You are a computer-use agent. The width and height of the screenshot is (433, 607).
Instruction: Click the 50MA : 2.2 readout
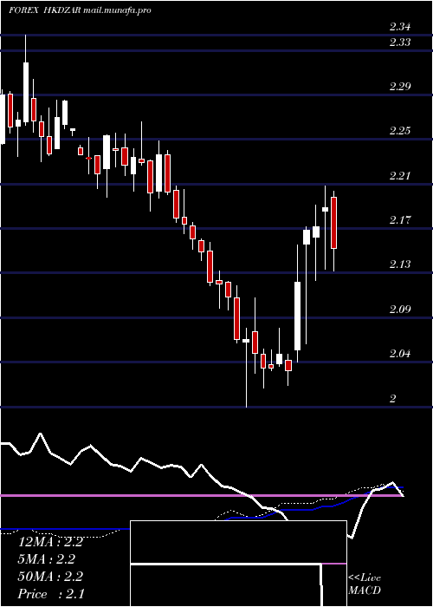point(50,577)
